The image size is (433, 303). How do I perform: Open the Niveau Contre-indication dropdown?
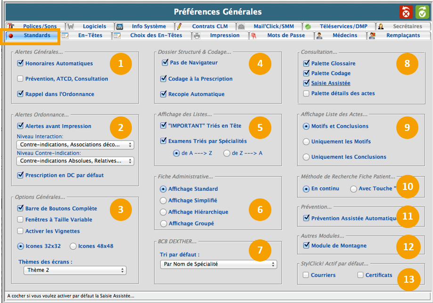coord(75,161)
